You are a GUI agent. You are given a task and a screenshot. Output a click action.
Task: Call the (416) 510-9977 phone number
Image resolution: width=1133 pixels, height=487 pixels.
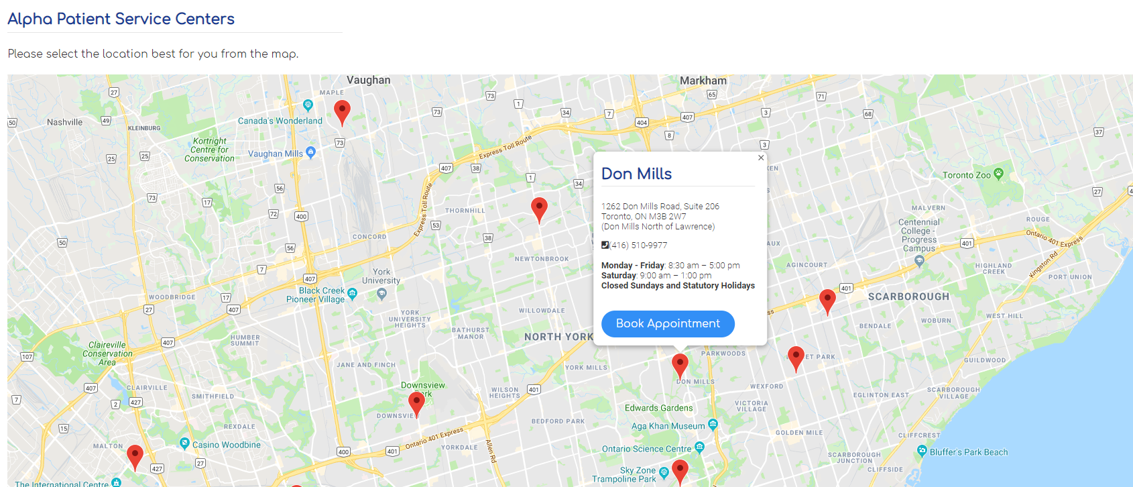638,246
